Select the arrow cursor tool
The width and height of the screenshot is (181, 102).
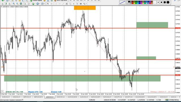(x=48, y=4)
